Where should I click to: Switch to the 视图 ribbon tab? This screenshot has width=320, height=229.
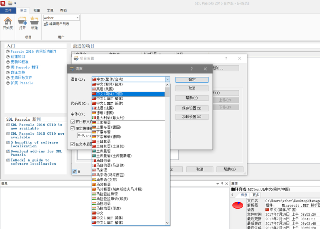point(36,10)
